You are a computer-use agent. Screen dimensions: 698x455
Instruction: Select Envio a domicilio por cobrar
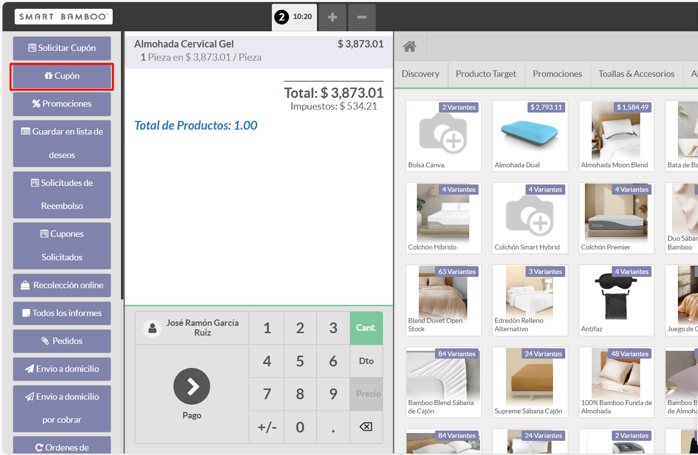pyautogui.click(x=62, y=408)
